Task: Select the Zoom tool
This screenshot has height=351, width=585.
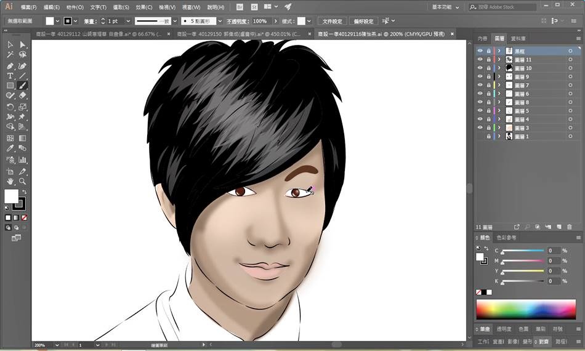Action: point(23,182)
